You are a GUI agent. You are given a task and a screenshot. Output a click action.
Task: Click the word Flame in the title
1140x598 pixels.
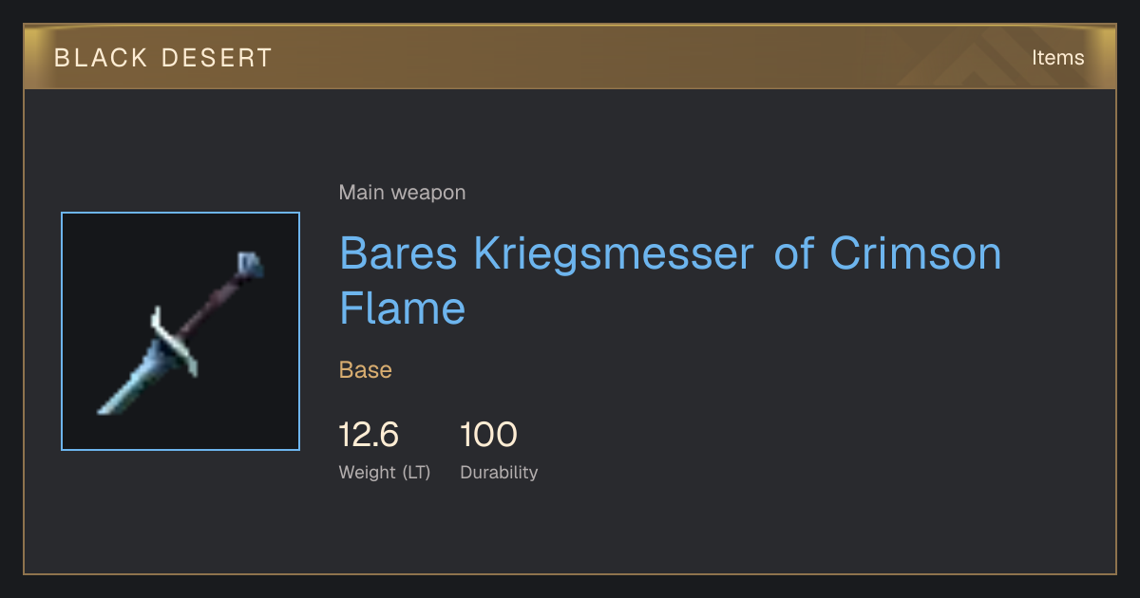pos(403,308)
